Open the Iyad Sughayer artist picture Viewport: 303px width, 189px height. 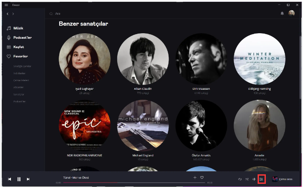click(85, 59)
